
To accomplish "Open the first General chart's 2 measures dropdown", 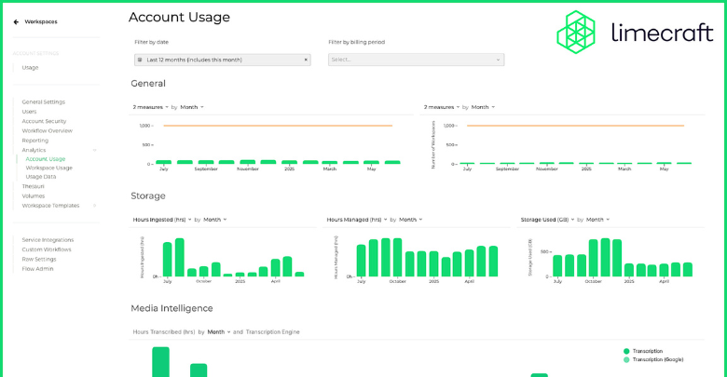I will [149, 107].
